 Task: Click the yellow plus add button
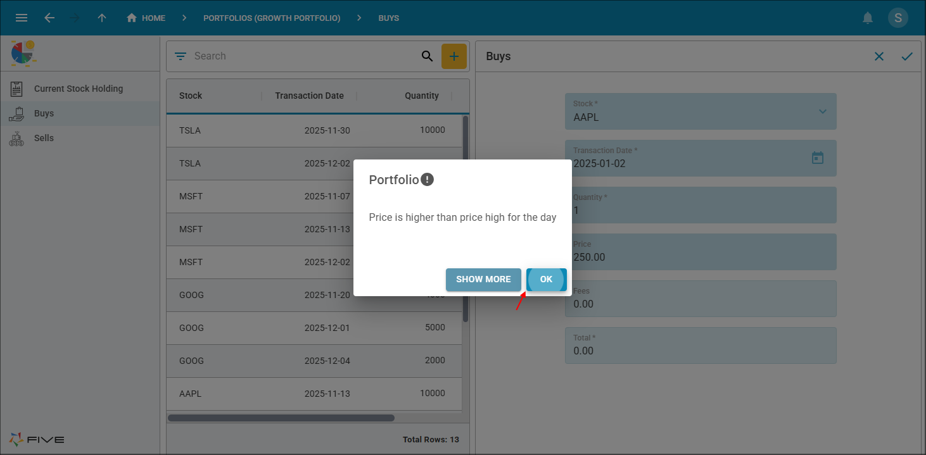(453, 56)
